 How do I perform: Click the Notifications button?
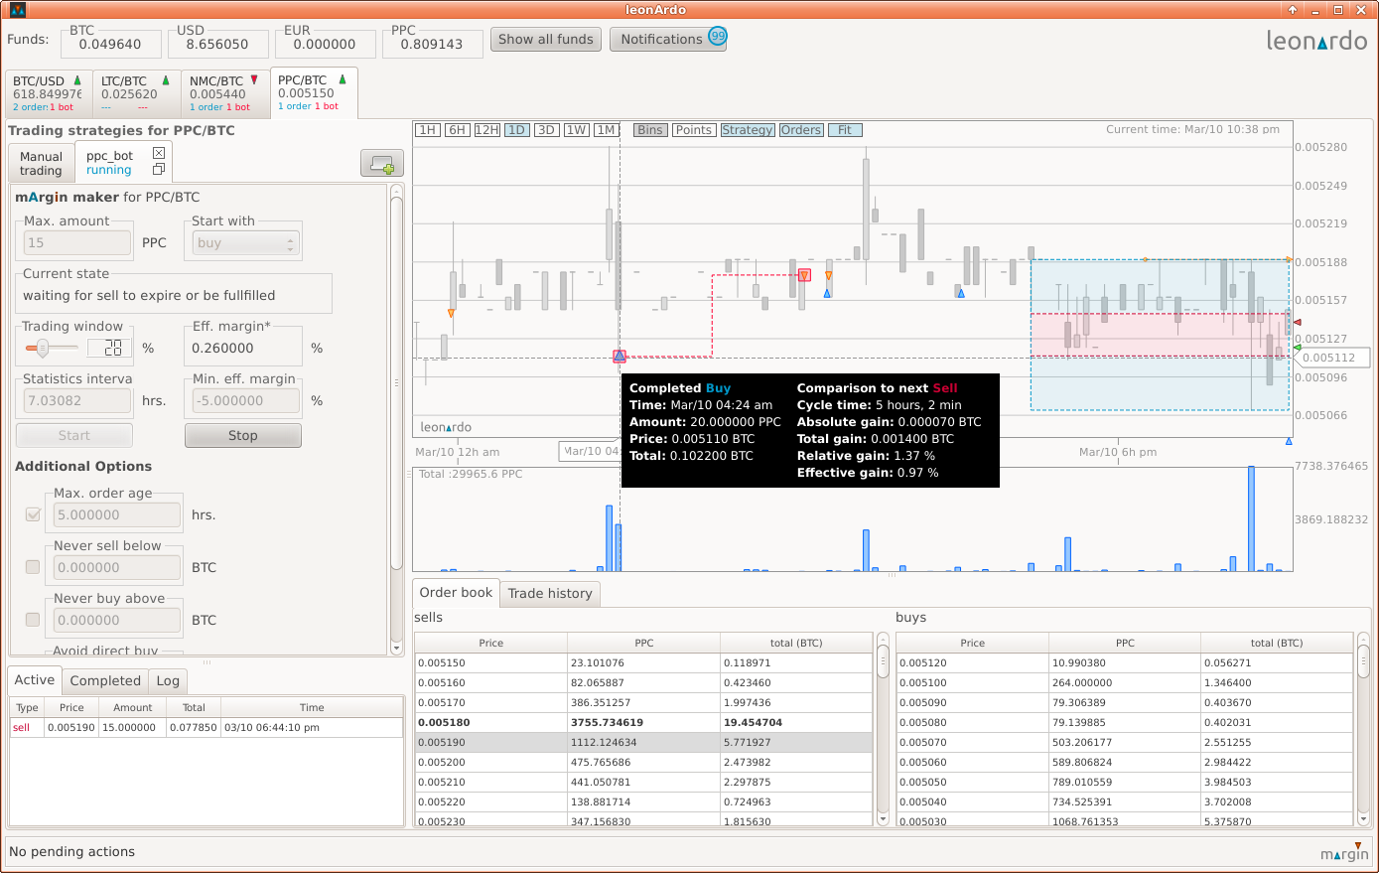click(x=668, y=40)
